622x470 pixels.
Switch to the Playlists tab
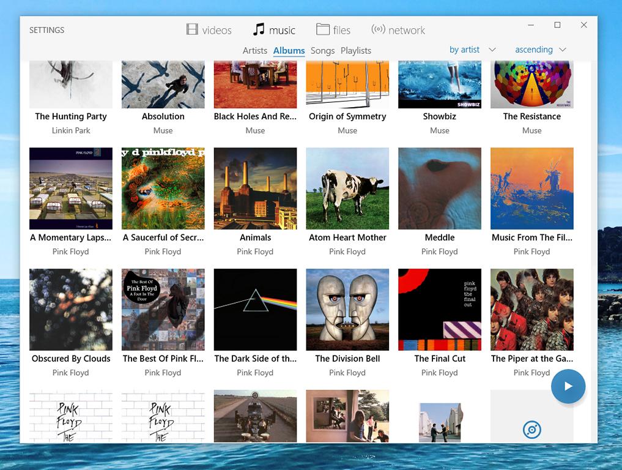click(356, 51)
